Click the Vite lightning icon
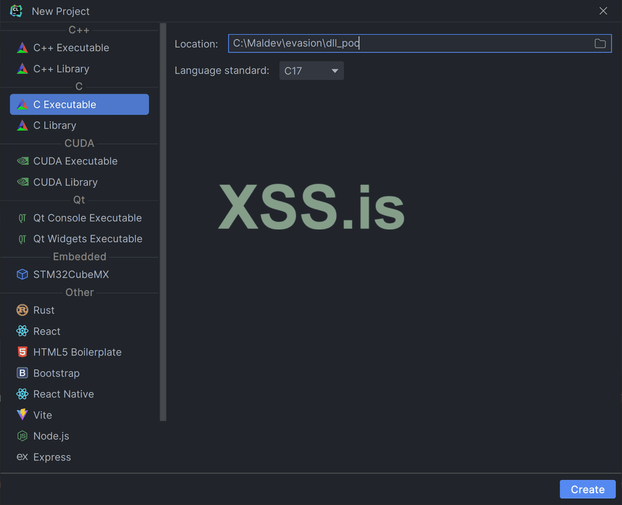 click(x=22, y=415)
